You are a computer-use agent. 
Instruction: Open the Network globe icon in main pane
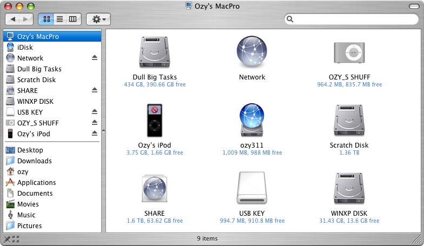pyautogui.click(x=252, y=51)
